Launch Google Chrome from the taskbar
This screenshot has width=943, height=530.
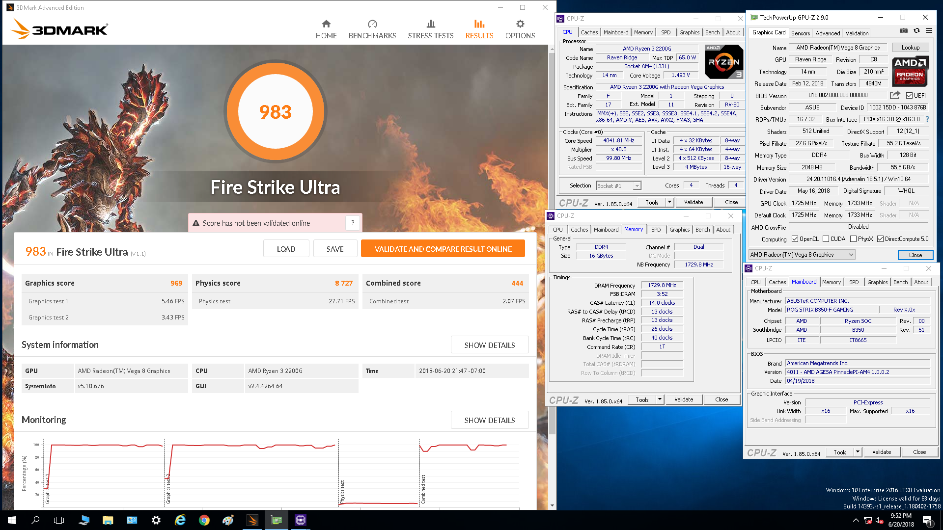click(x=204, y=520)
